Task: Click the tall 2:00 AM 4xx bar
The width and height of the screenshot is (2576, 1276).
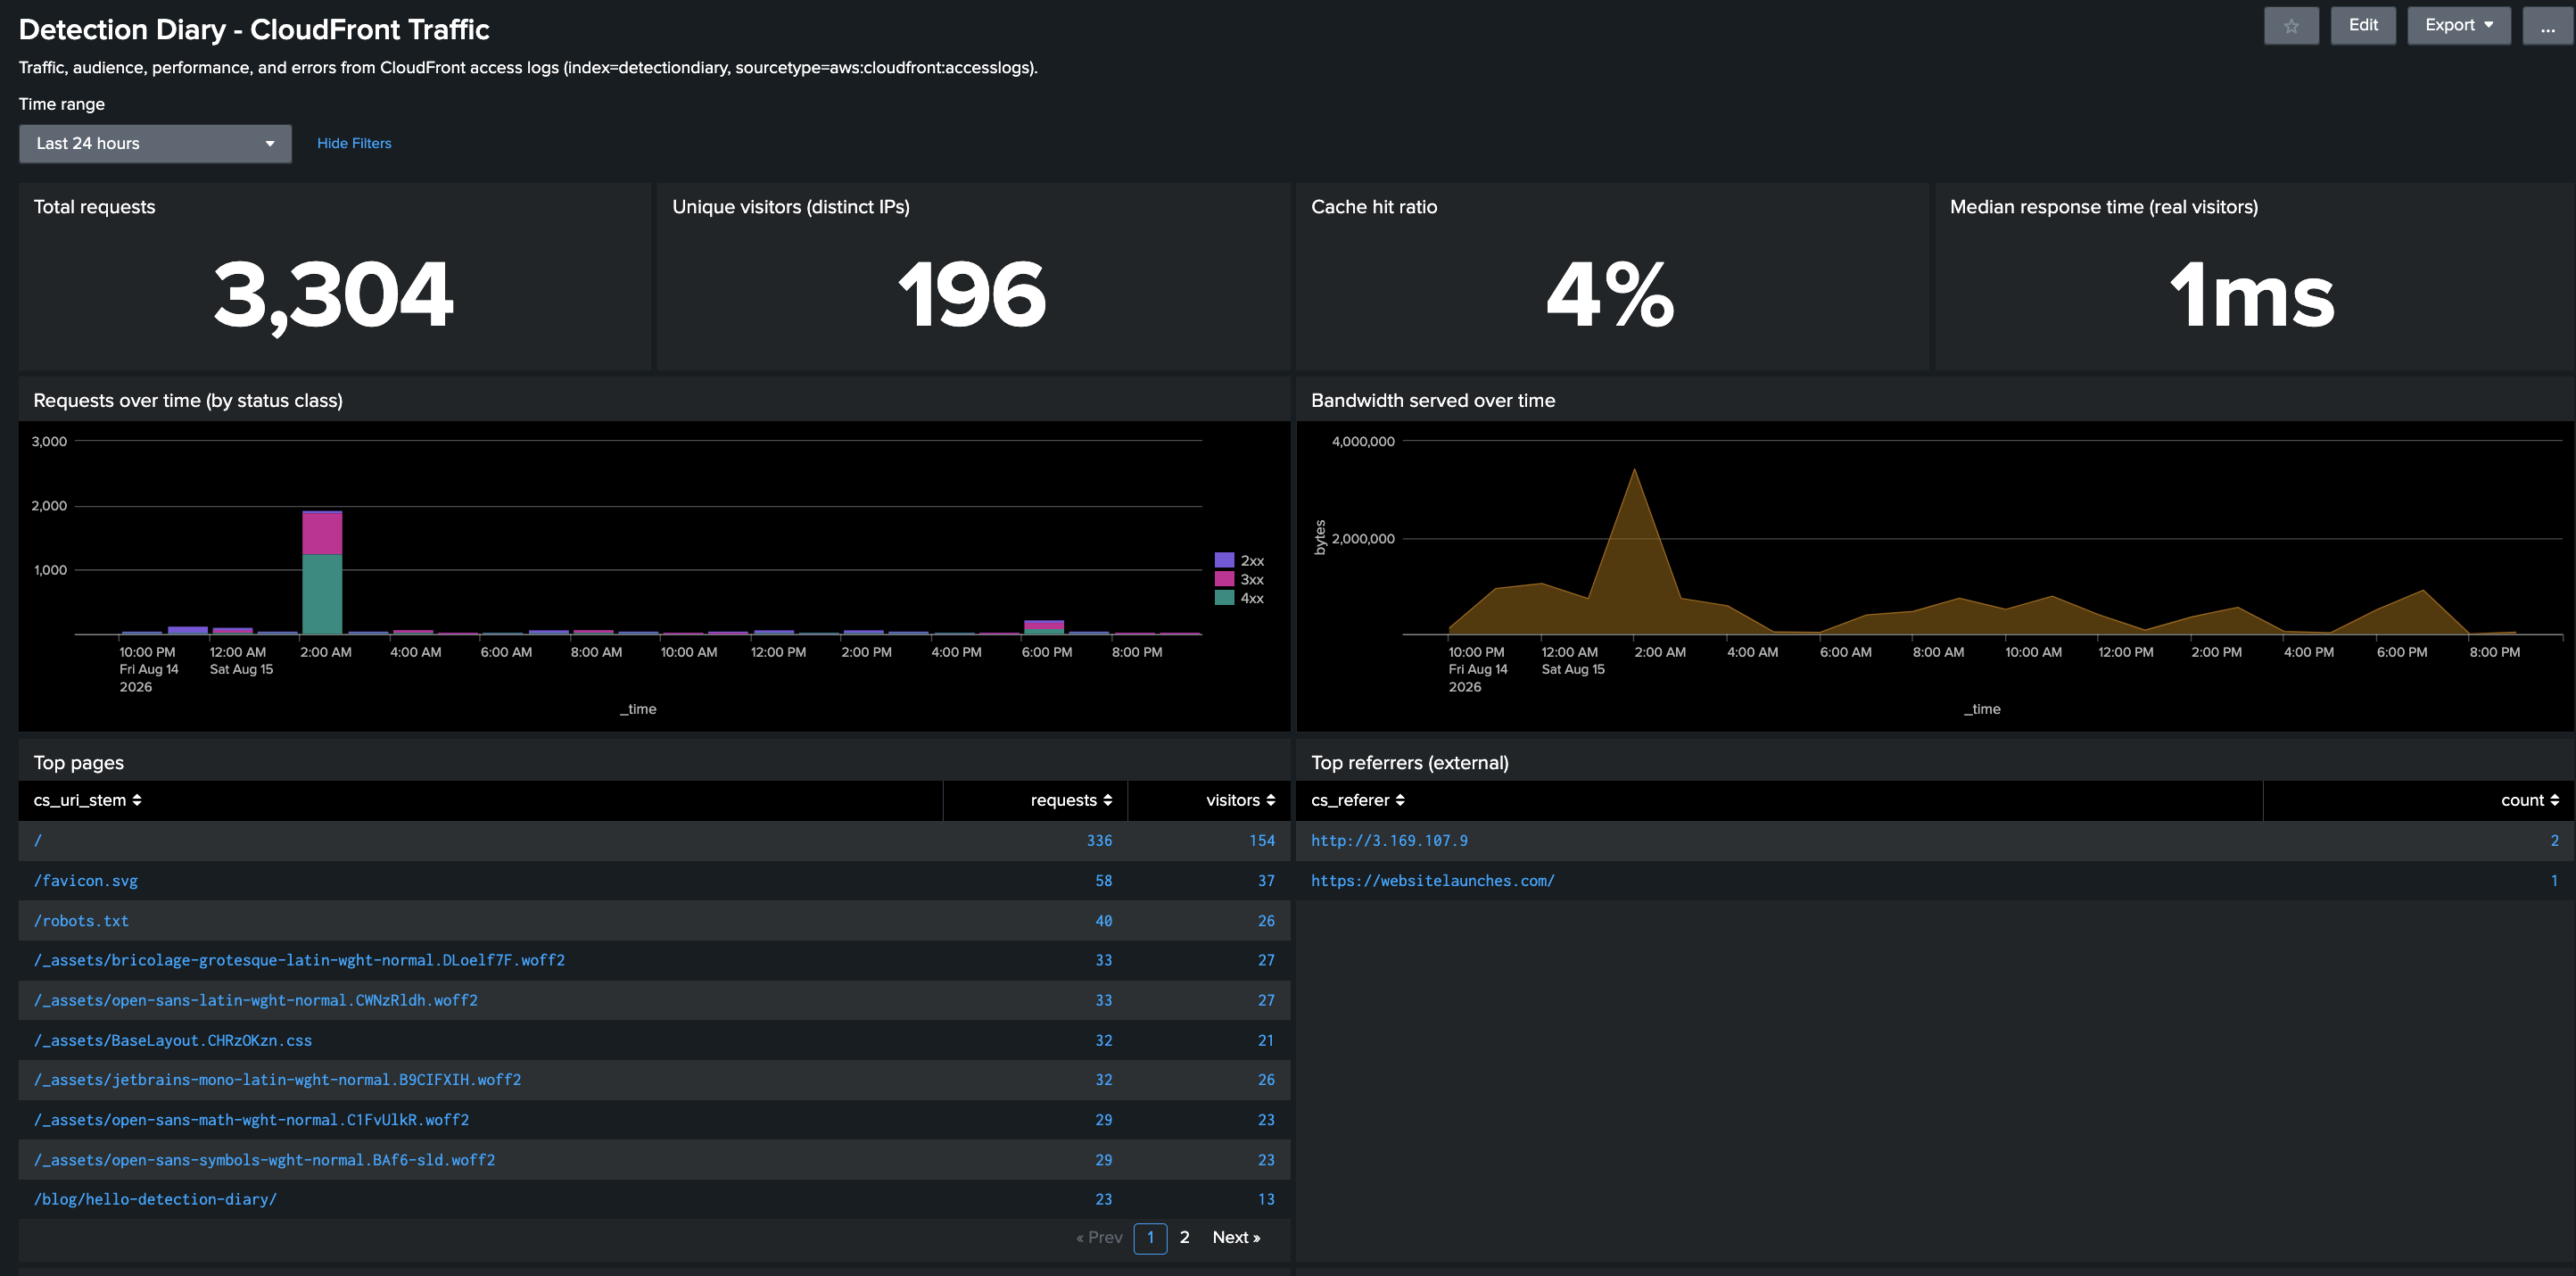Action: [x=322, y=594]
